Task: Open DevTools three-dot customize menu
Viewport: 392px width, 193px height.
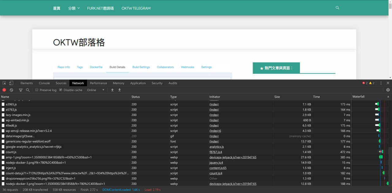Action: 381,83
